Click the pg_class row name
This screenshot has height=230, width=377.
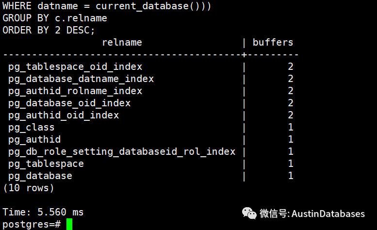[32, 127]
